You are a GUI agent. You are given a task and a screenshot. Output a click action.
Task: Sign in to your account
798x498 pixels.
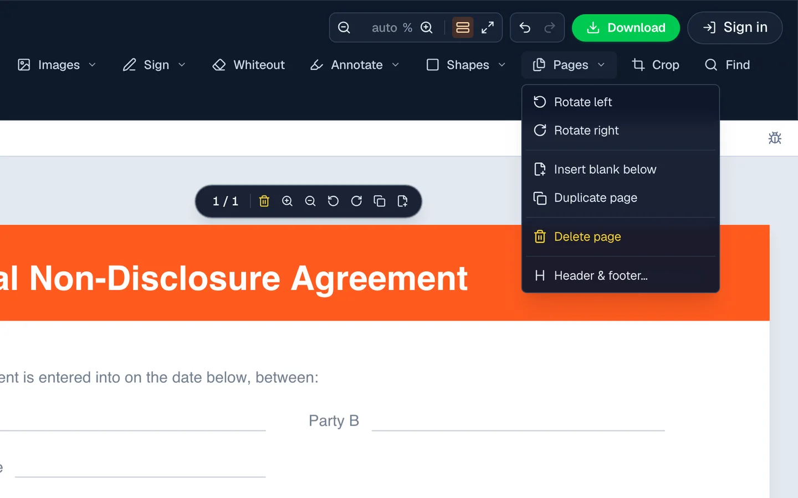point(735,28)
